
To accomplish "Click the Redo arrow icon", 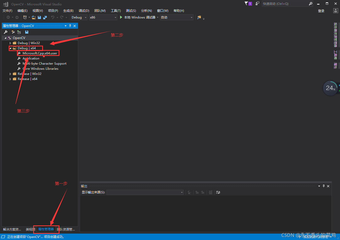I will click(x=62, y=17).
